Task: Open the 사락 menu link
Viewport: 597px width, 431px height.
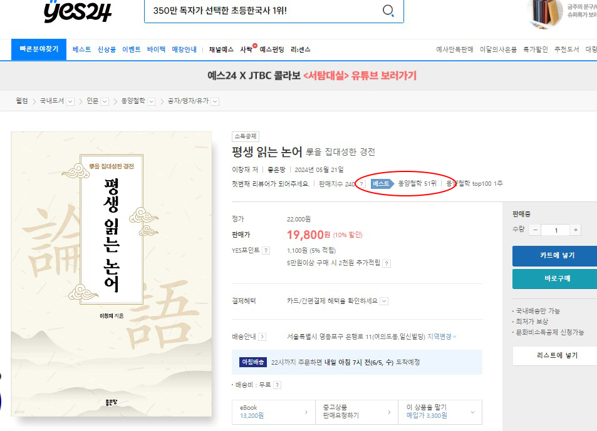Action: pos(247,49)
